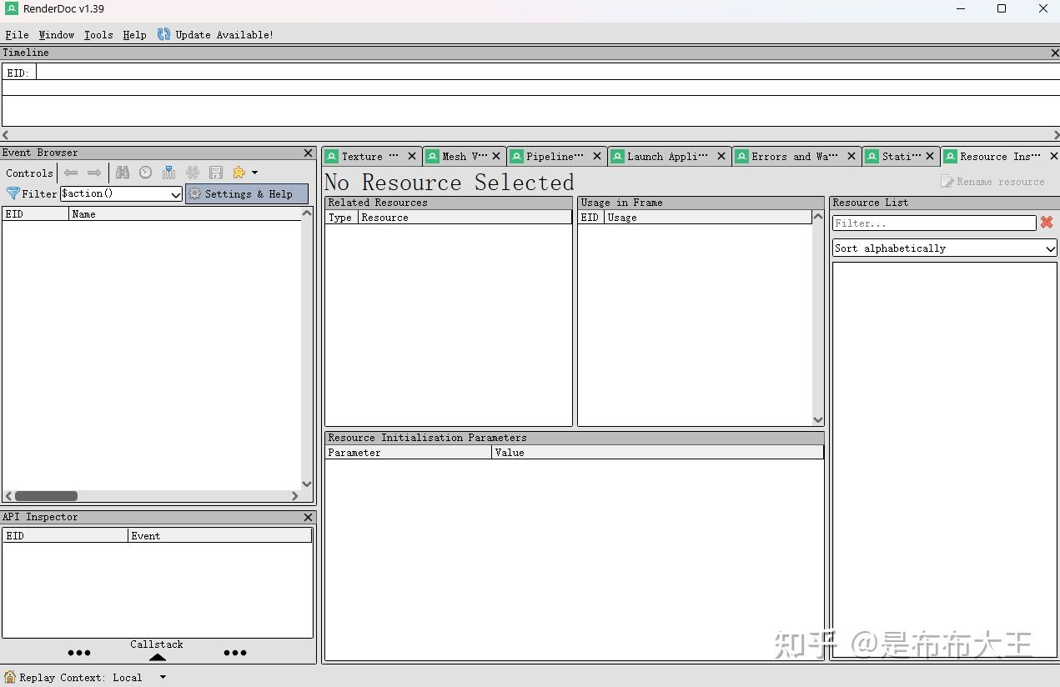The image size is (1060, 687).
Task: Go to the previous event with the back arrow
Action: (x=71, y=173)
